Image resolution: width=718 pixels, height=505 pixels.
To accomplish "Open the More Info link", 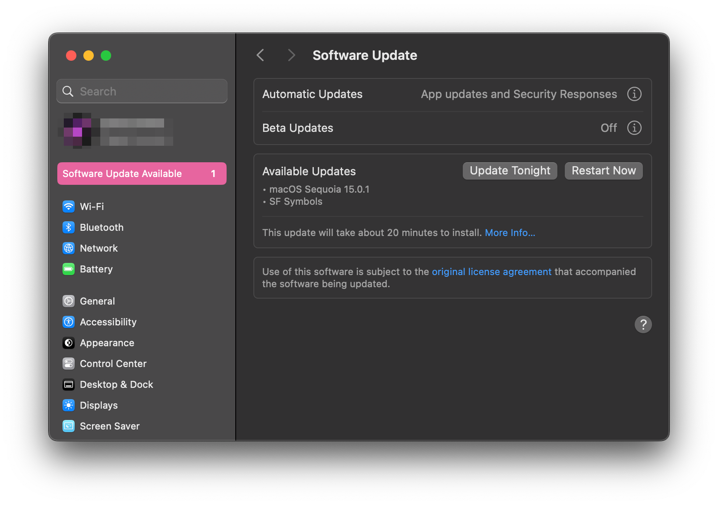I will click(x=510, y=233).
